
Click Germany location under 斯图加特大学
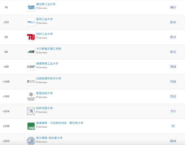click(x=42, y=97)
